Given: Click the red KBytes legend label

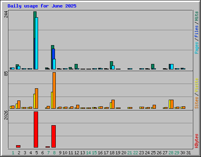Looking at the screenshot, I should 197,141.
